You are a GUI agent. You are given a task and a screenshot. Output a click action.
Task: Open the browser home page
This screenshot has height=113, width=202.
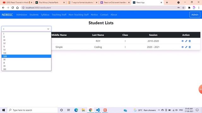(17, 8)
